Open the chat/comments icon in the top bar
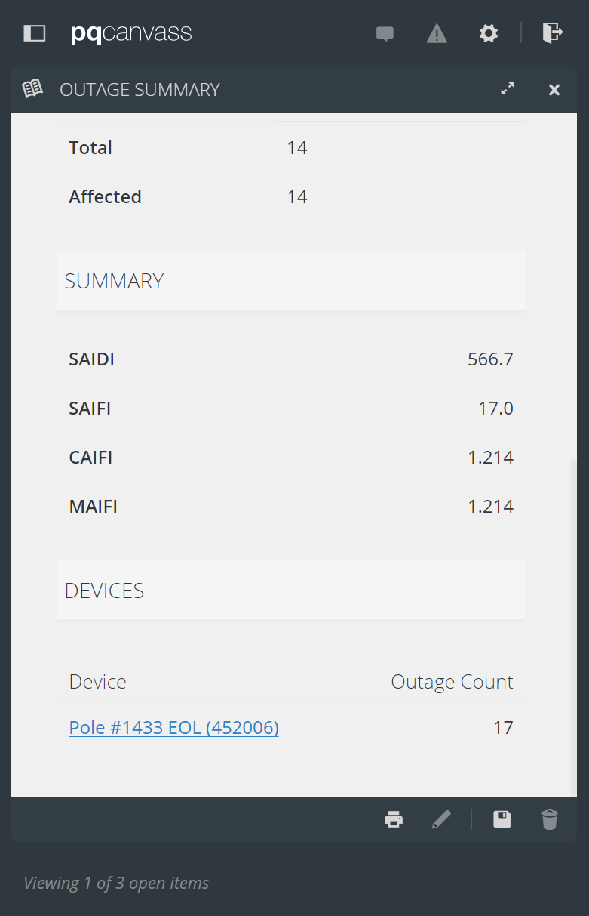Screen dimensions: 589x916 (x=385, y=33)
